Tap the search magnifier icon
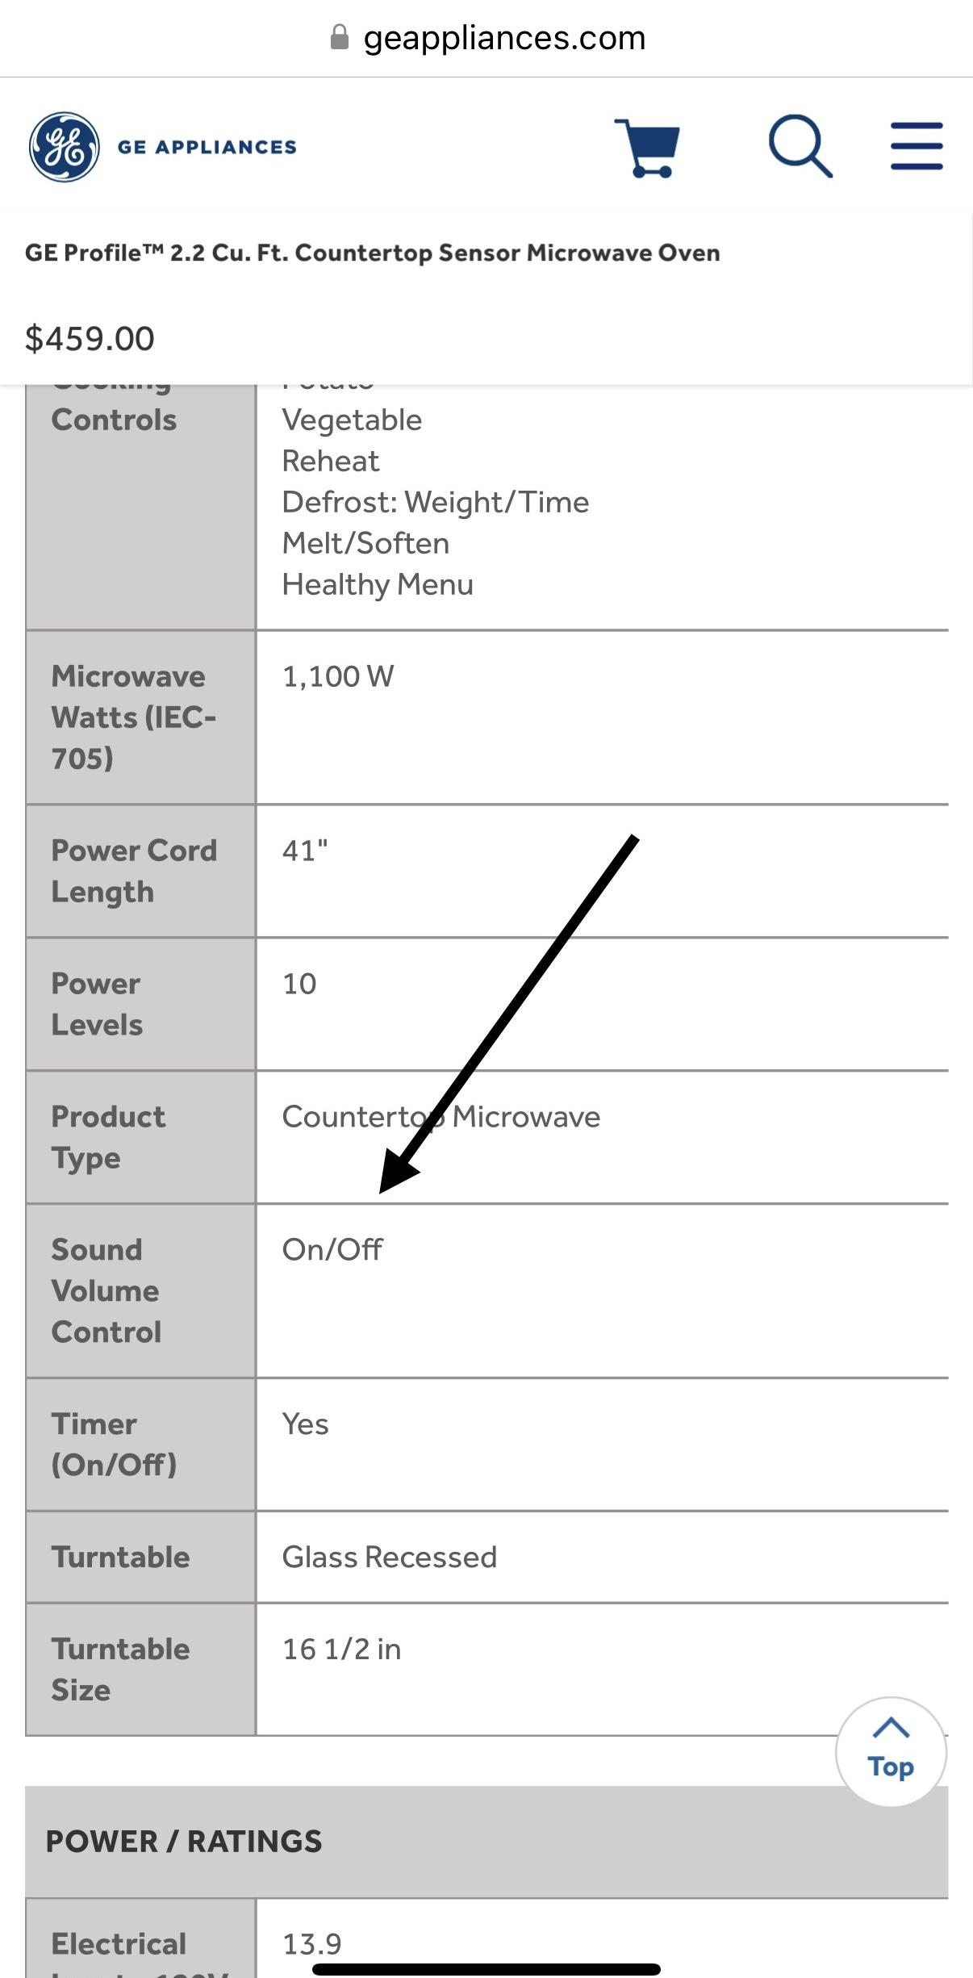The height and width of the screenshot is (1978, 973). [x=800, y=146]
